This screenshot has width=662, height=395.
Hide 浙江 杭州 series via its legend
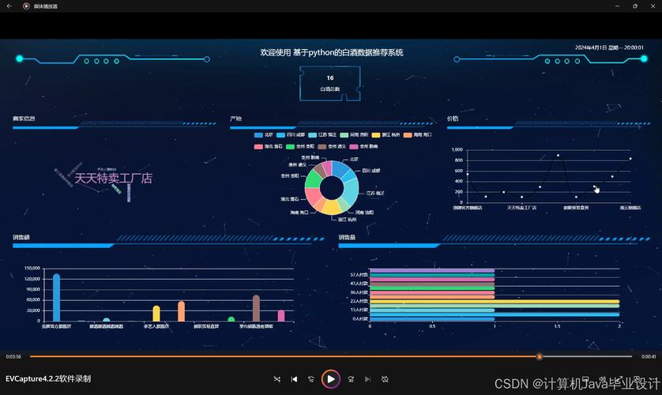[x=384, y=135]
